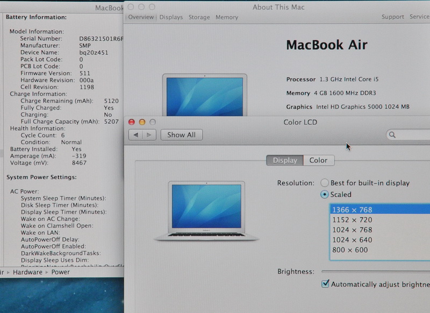430x313 pixels.
Task: Click the Device Name value bq20z451
Action: [x=94, y=52]
